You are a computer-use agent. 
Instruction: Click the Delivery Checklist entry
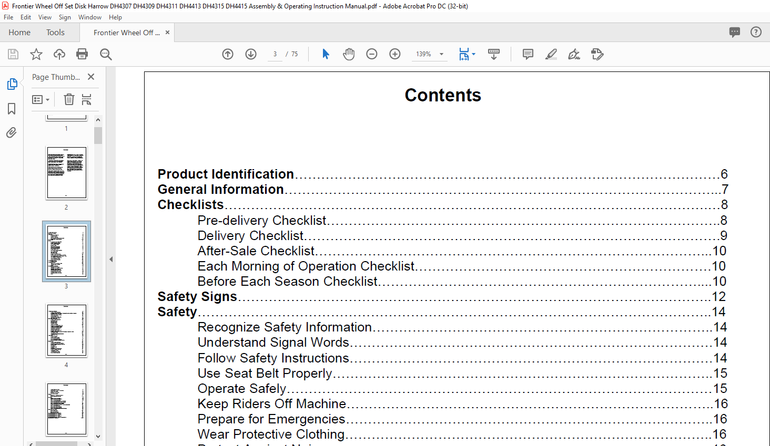pyautogui.click(x=463, y=235)
